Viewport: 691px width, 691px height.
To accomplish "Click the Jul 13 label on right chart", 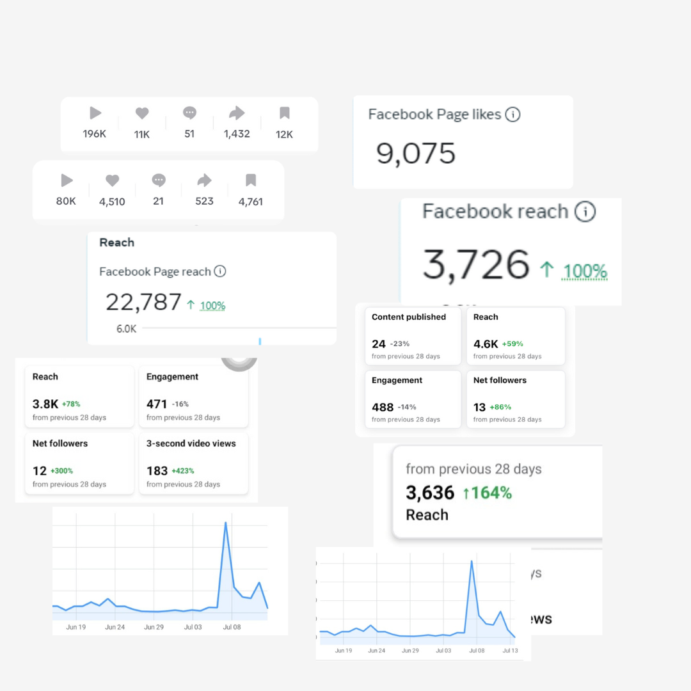I will 511,651.
